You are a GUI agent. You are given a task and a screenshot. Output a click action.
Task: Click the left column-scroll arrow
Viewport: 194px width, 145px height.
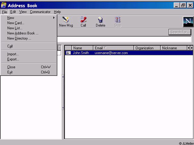click(189, 48)
